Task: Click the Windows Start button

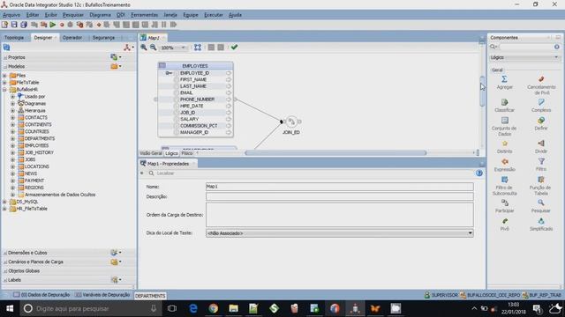Action: tap(10, 308)
